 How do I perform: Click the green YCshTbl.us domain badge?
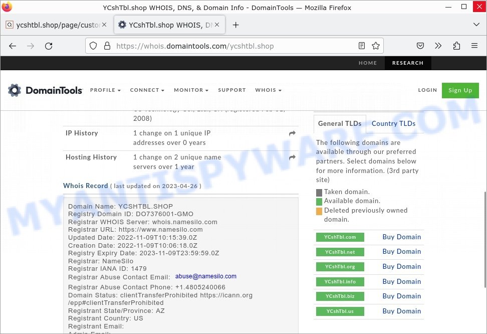click(340, 311)
